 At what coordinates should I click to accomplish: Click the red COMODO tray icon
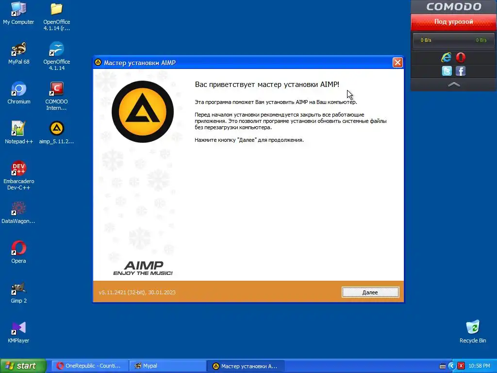461,366
